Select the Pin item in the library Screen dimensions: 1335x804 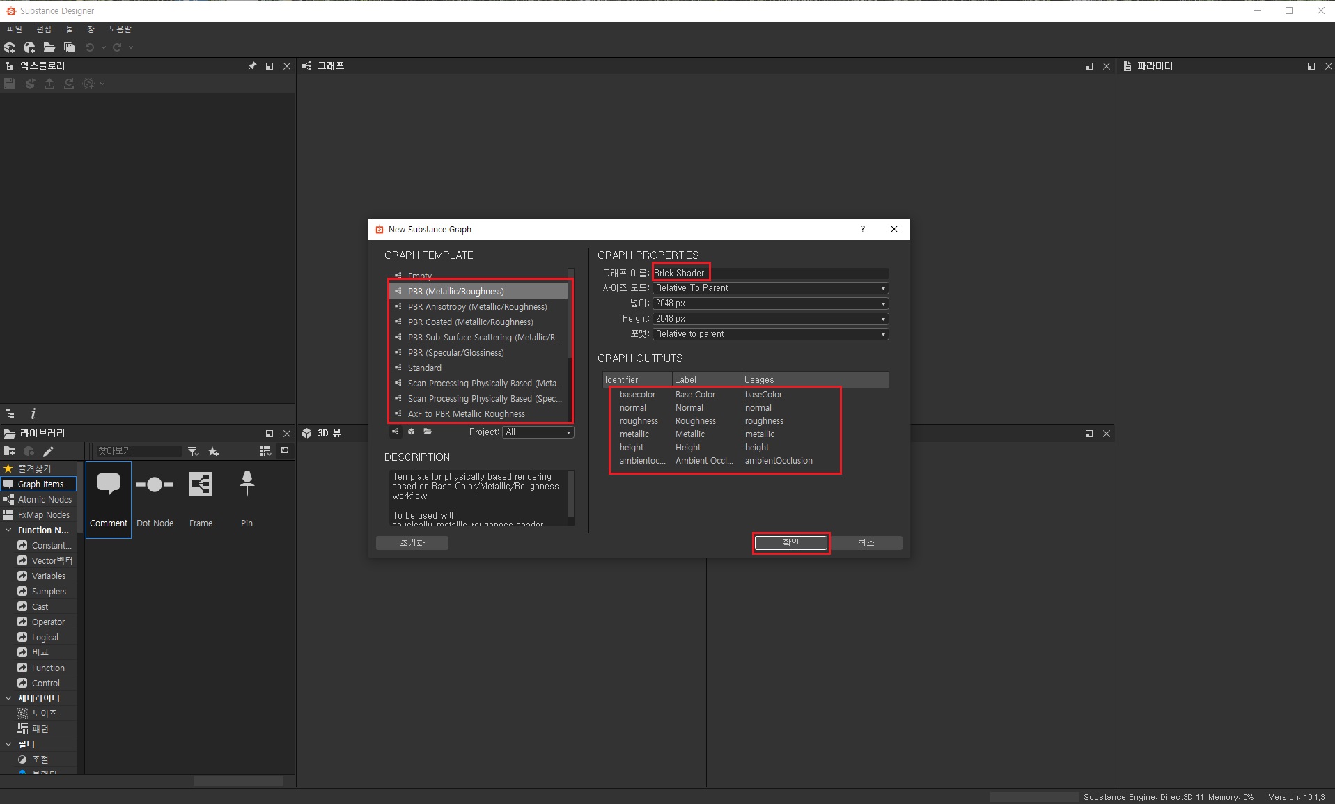247,500
